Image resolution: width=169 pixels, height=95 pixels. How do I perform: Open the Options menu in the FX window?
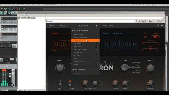tap(27, 15)
